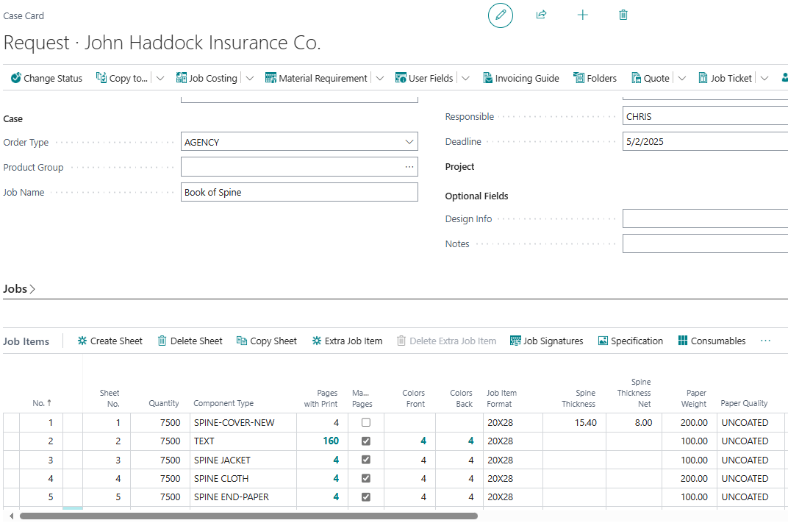
Task: Click the Component Type column header
Action: [223, 403]
